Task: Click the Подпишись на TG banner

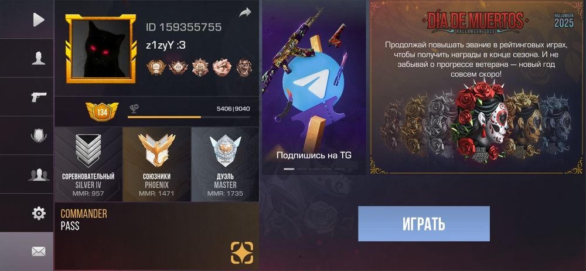Action: (314, 87)
